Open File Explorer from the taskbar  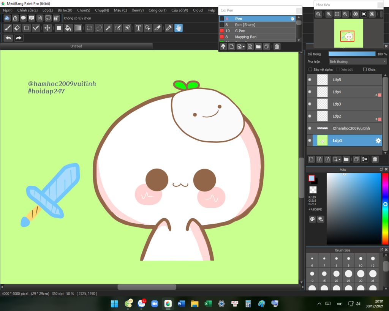[195, 303]
